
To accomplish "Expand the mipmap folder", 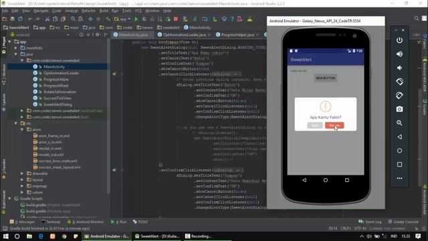I will [22, 186].
